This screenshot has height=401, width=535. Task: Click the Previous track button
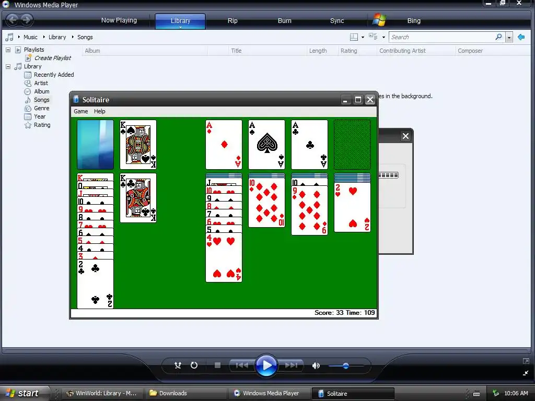tap(242, 365)
